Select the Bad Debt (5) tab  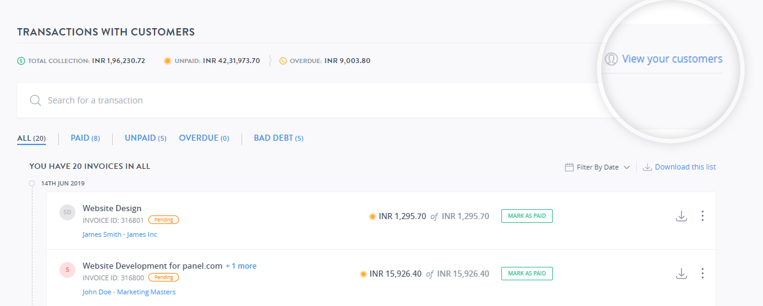[278, 138]
